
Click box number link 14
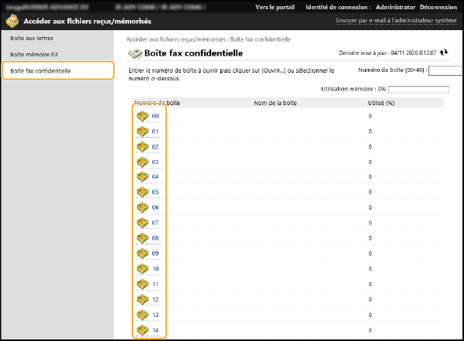pyautogui.click(x=155, y=330)
